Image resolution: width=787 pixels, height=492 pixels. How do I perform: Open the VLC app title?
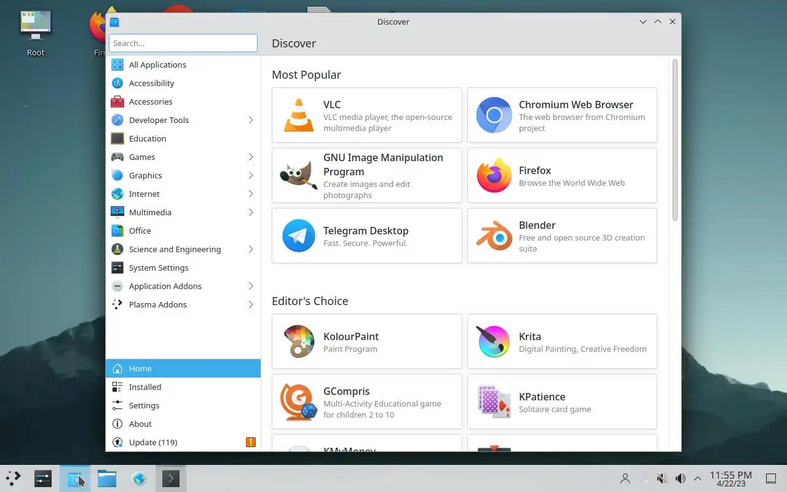point(332,105)
